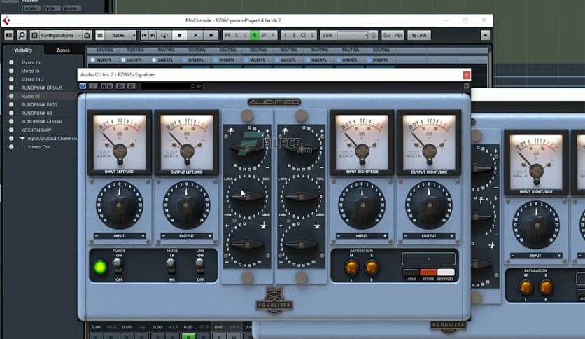585x339 pixels.
Task: Click the right band frequency selector knob
Action: tap(301, 196)
